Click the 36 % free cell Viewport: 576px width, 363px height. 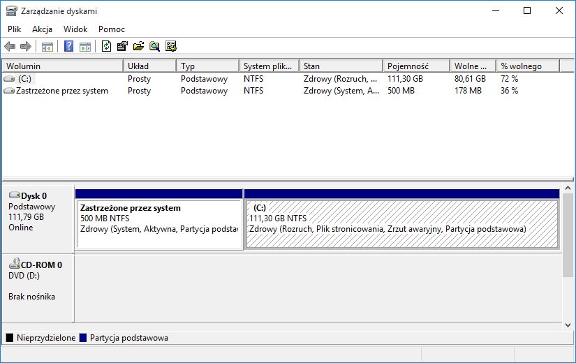pos(509,91)
